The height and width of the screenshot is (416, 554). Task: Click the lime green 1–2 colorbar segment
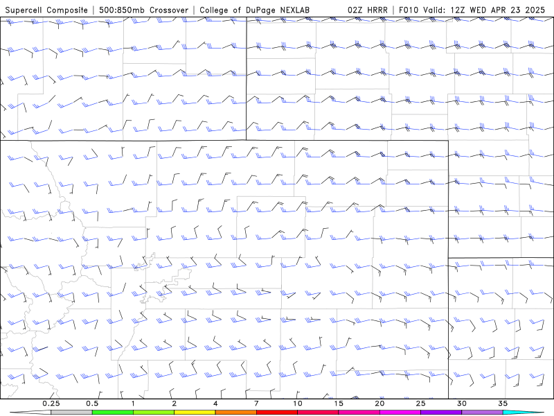(153, 413)
